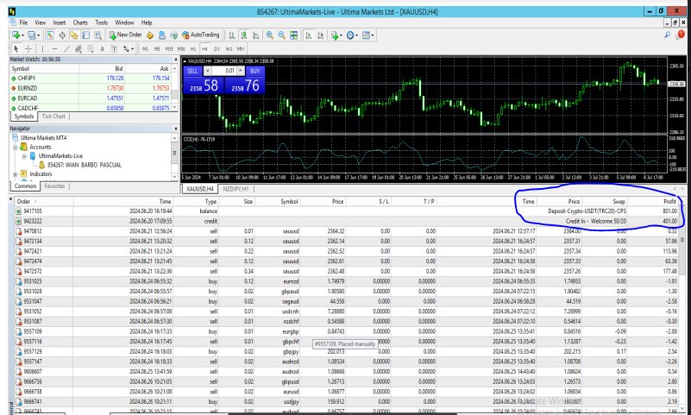Select the text tool (A)
This screenshot has width=691, height=415.
103,49
